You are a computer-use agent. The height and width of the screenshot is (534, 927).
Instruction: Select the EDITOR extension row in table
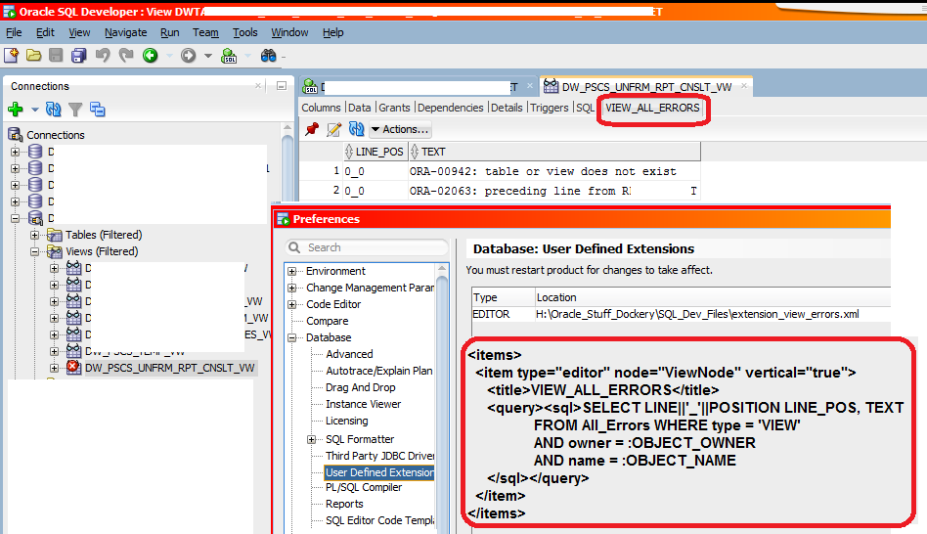[681, 314]
